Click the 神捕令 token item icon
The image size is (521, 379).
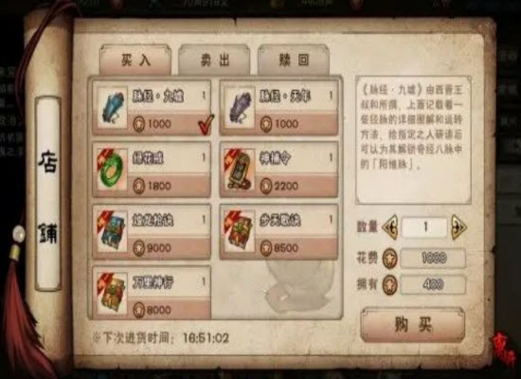[x=240, y=170]
